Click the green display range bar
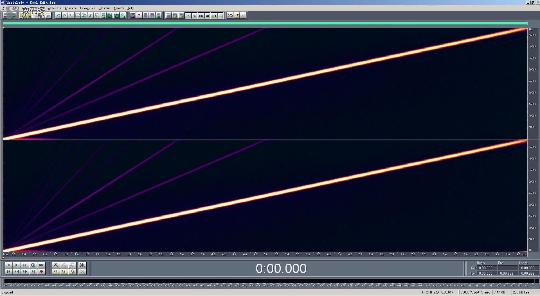The image size is (540, 296). (x=265, y=23)
